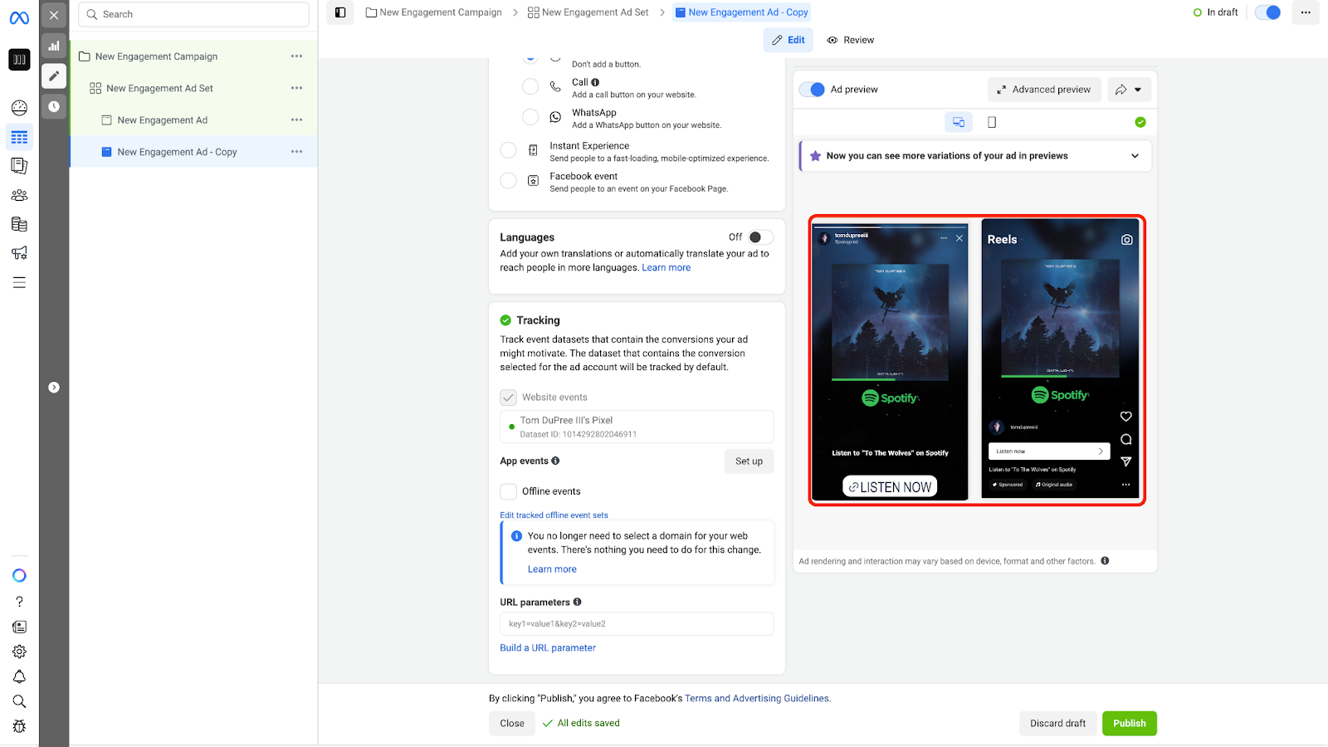Select the Instant Experience radio button
The image size is (1328, 747).
coord(509,150)
